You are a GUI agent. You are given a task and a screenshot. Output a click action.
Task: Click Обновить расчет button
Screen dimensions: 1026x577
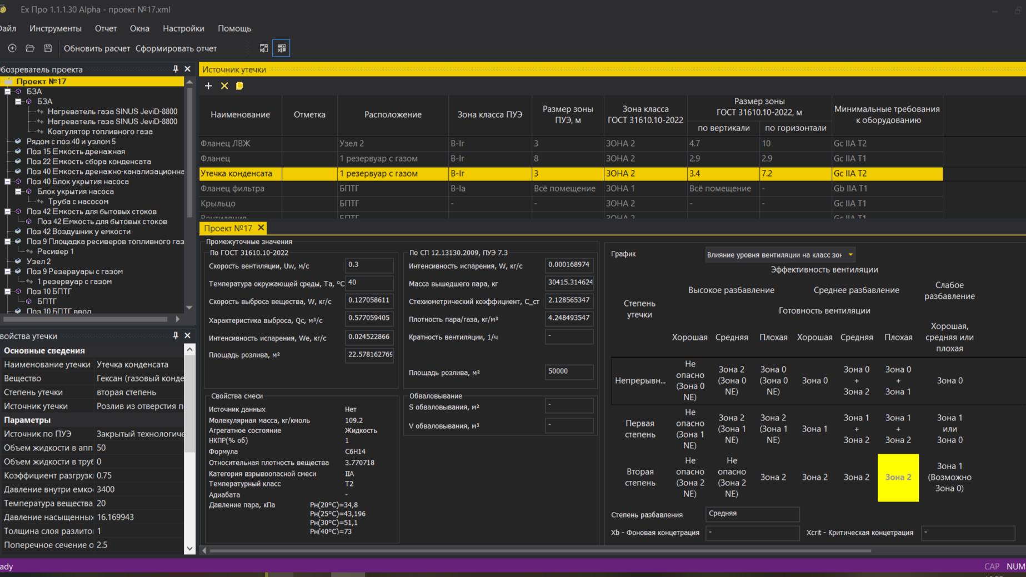pyautogui.click(x=97, y=48)
